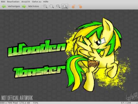Open the Gehe zu menu
This screenshot has height=104, width=138.
(37, 2)
